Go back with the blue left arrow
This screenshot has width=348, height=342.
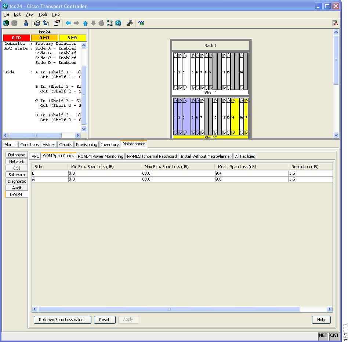68,23
